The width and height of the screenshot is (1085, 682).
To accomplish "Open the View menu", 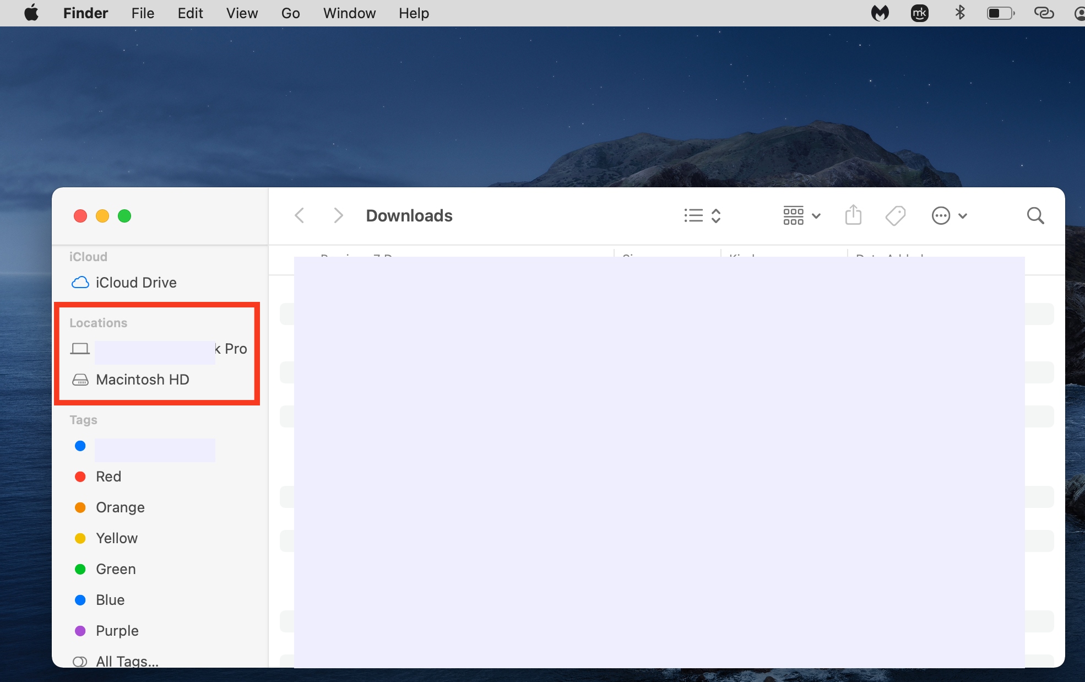I will pyautogui.click(x=242, y=13).
